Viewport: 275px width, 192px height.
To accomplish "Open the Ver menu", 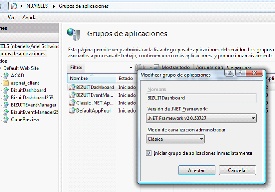I will 11,18.
